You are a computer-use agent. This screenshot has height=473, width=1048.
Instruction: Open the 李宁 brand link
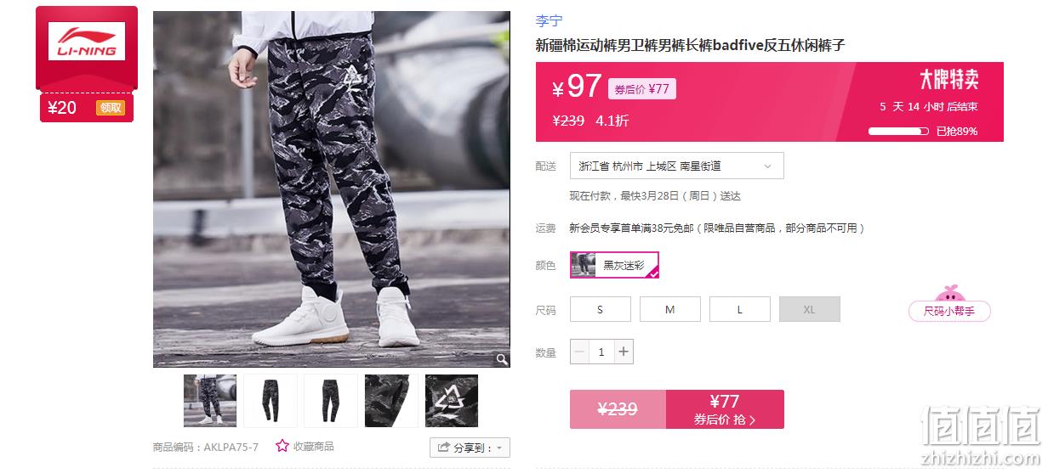click(x=549, y=21)
